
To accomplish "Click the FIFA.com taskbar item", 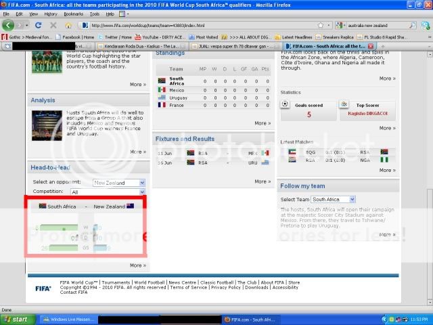I will coord(250,320).
